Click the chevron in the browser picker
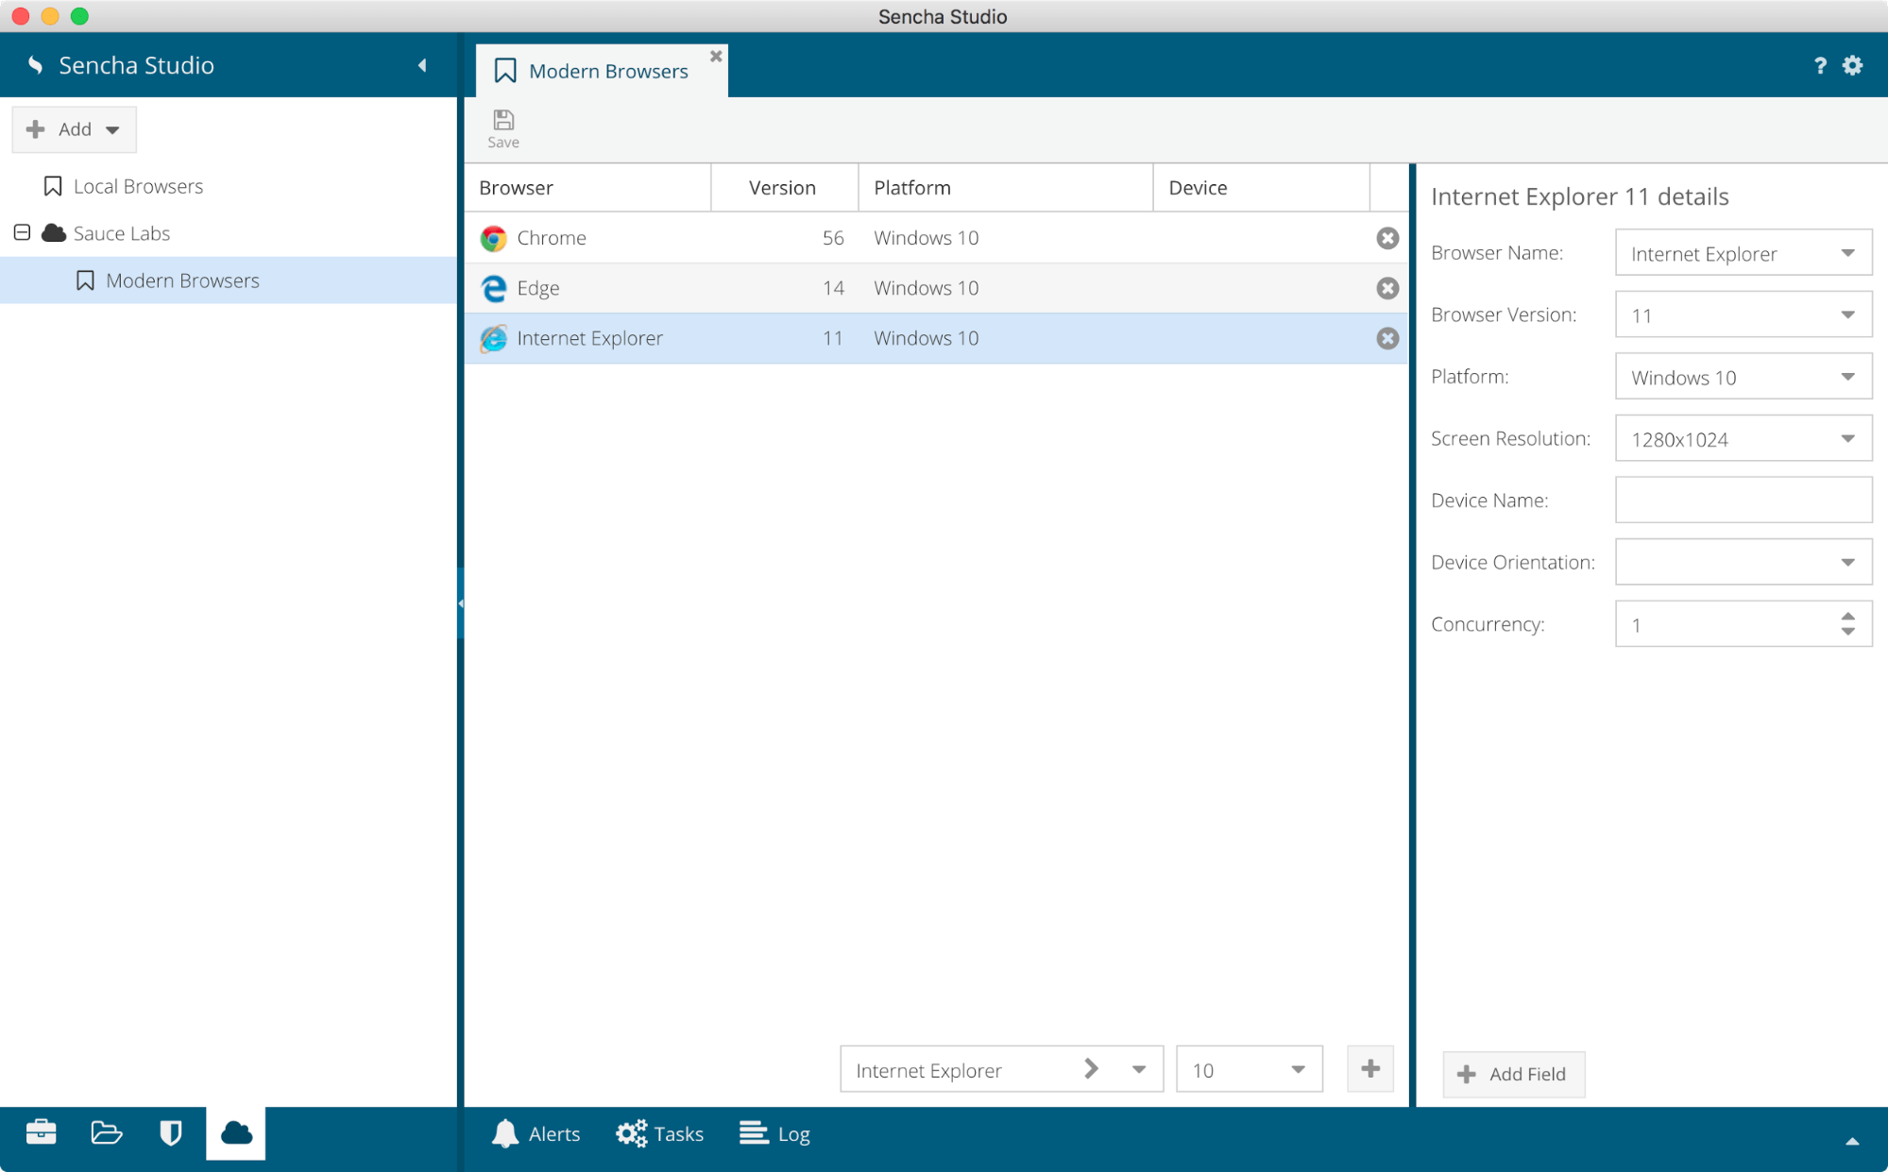Viewport: 1888px width, 1172px height. click(x=1091, y=1069)
